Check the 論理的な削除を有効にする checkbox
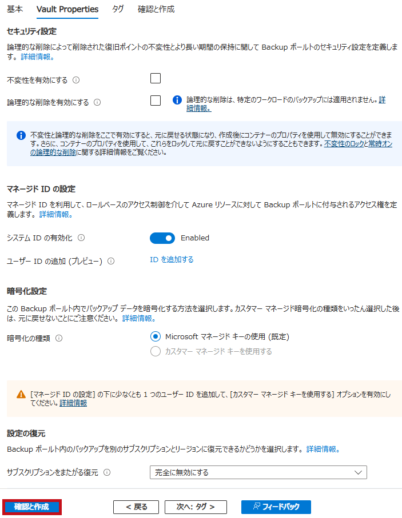Image resolution: width=402 pixels, height=518 pixels. point(156,101)
